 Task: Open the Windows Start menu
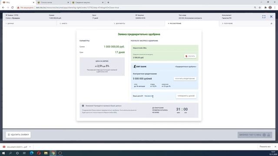click(x=3, y=153)
